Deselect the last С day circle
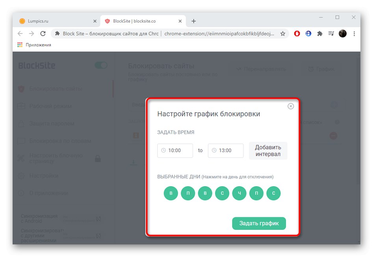 tap(273, 193)
